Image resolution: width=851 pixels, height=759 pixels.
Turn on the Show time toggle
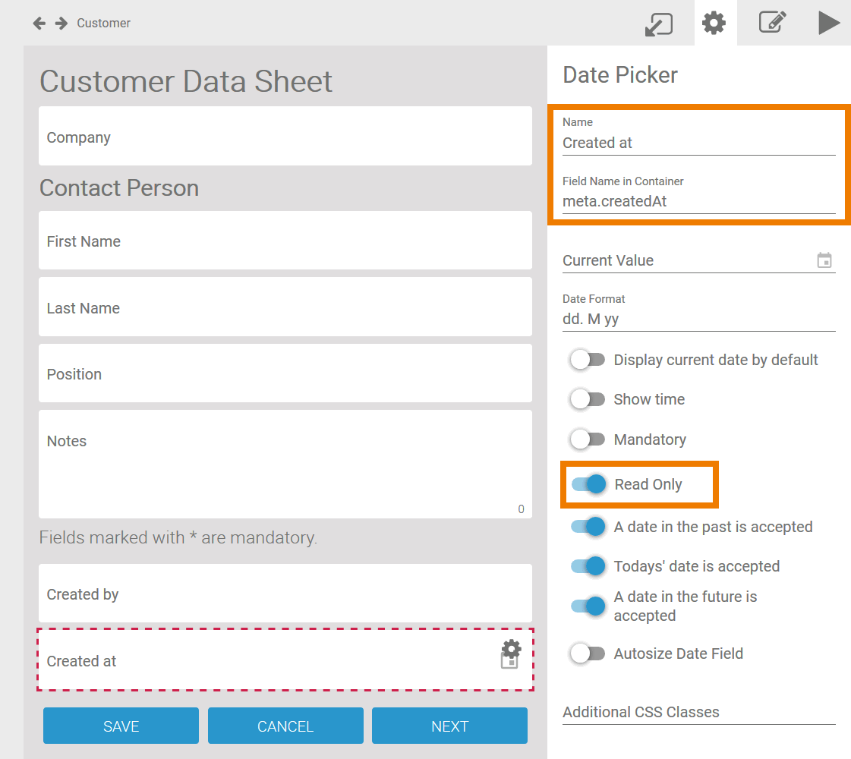point(588,399)
